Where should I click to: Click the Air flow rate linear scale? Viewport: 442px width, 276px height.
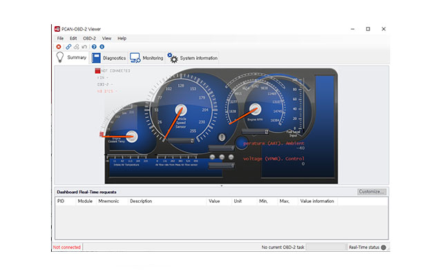[x=177, y=159]
